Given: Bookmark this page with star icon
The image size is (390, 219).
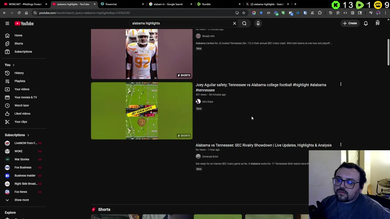Looking at the screenshot, I should (x=244, y=13).
